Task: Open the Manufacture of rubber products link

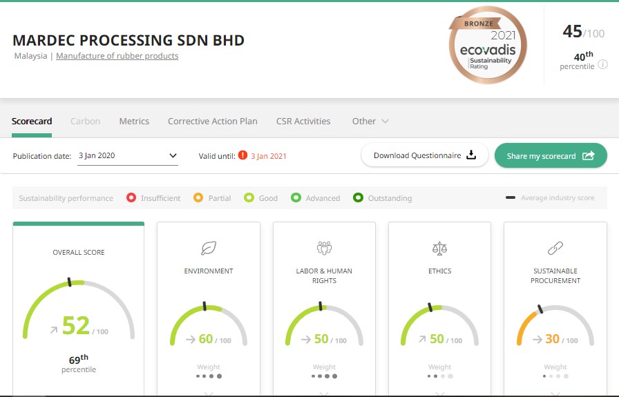Action: [117, 56]
